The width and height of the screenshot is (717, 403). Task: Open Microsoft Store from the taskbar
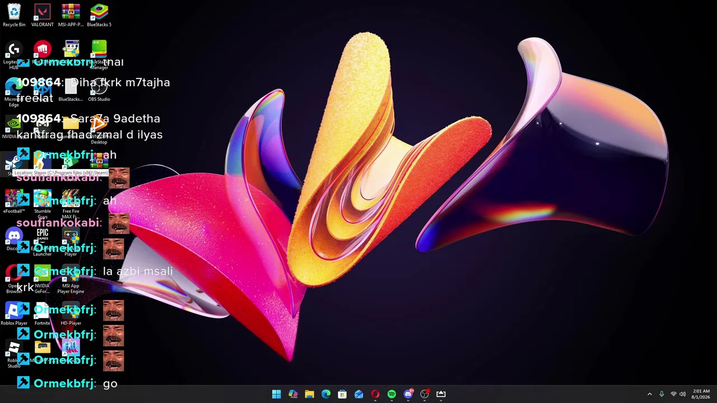pyautogui.click(x=342, y=394)
